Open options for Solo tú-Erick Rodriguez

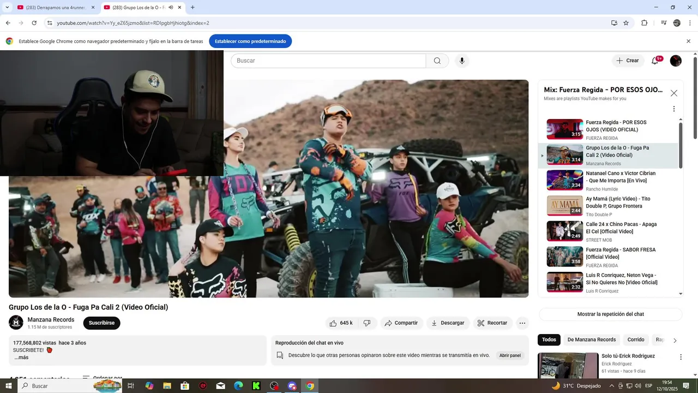coord(681,357)
